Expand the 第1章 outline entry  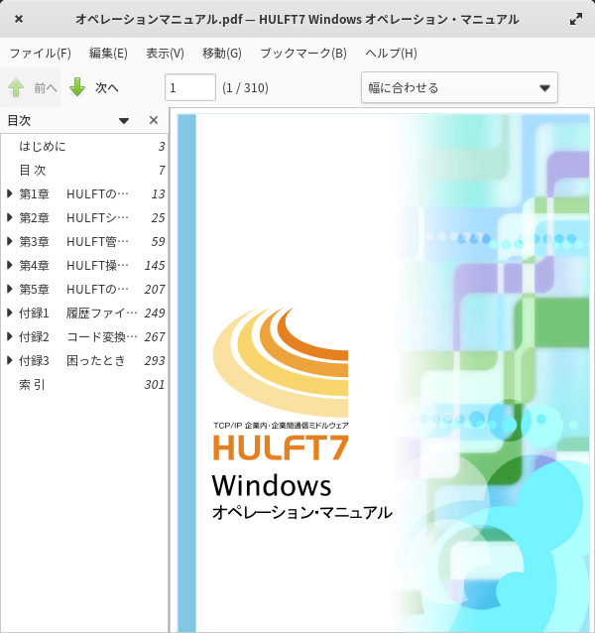click(x=10, y=193)
